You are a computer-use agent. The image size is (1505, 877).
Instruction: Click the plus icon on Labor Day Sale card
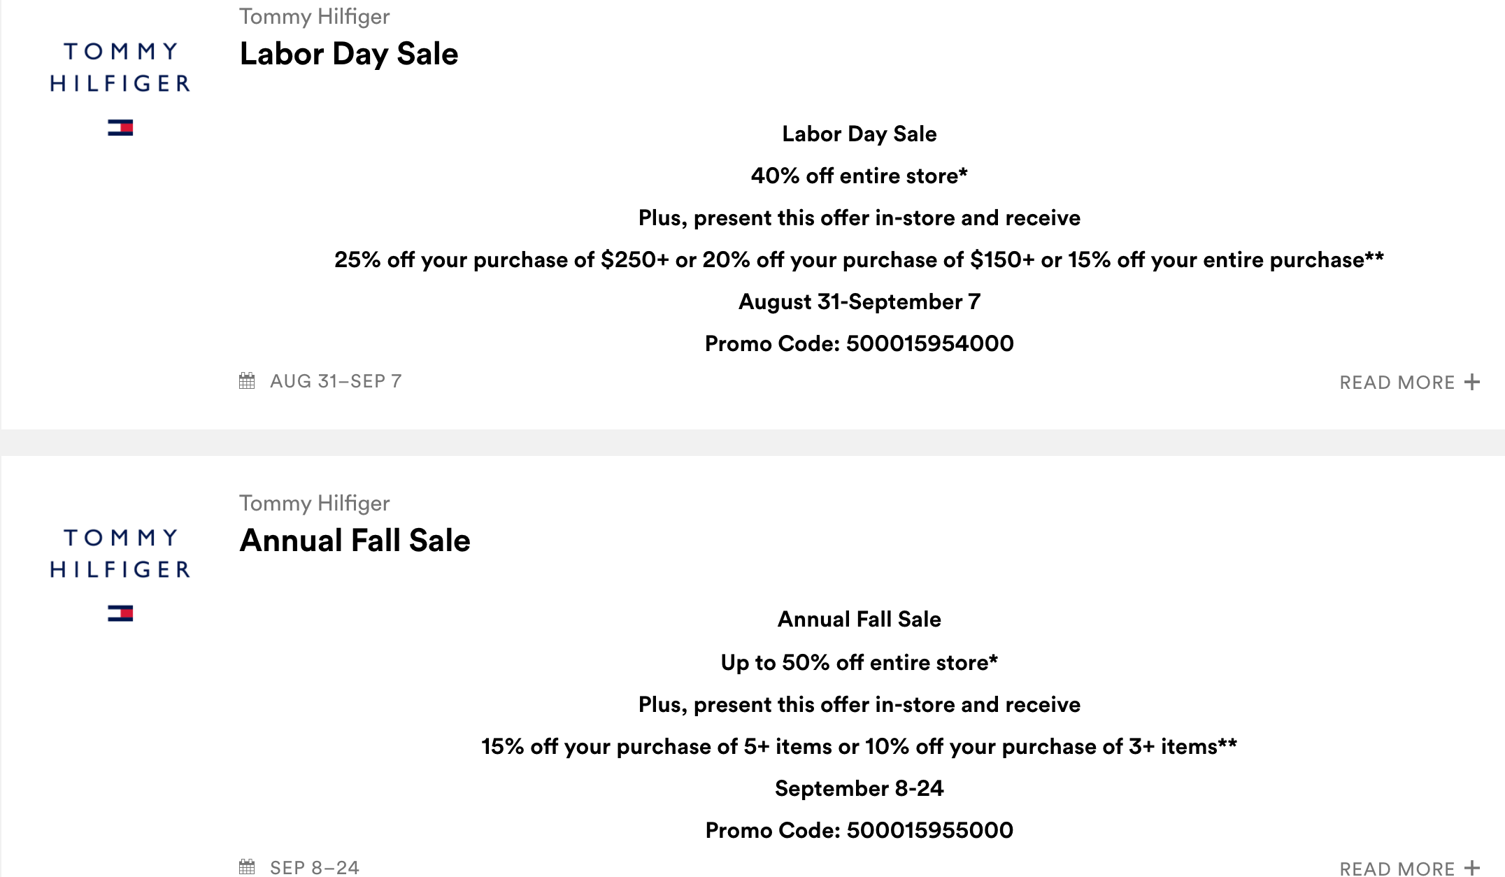1472,382
